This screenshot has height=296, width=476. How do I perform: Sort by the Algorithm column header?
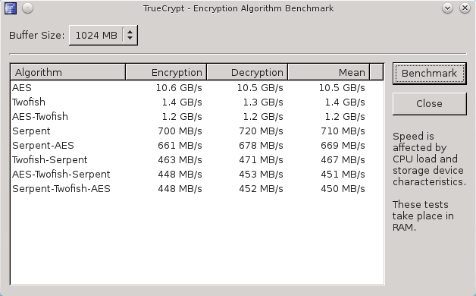[68, 72]
